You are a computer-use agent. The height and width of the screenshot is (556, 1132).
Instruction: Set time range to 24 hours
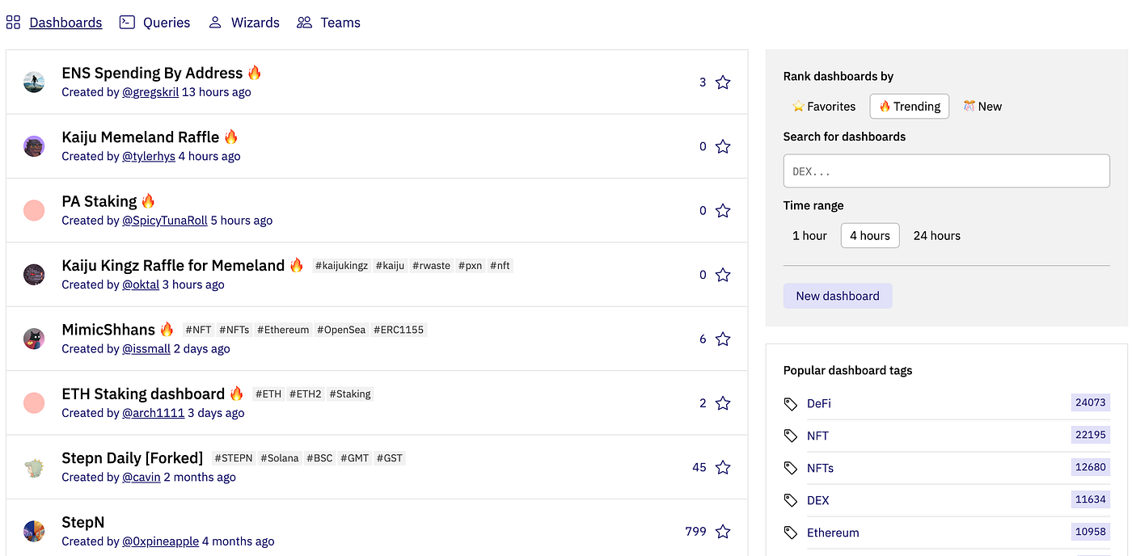[x=936, y=236]
